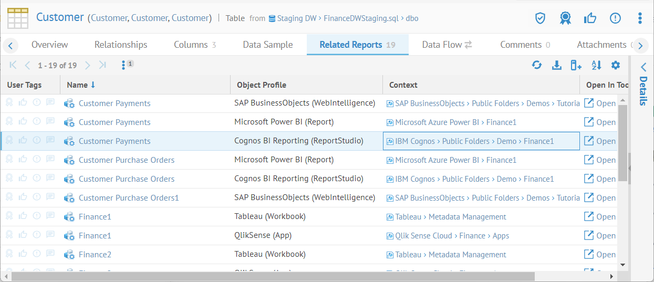Click the certify ribbon icon in header
The width and height of the screenshot is (654, 282).
[x=565, y=18]
